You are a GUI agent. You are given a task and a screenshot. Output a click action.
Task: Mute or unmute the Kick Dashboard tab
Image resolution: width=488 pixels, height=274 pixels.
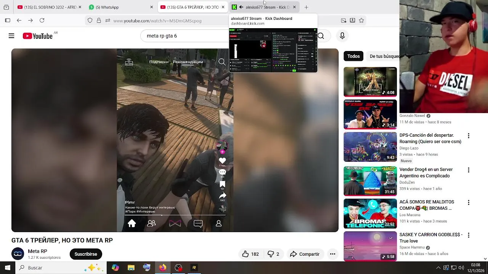(x=241, y=7)
